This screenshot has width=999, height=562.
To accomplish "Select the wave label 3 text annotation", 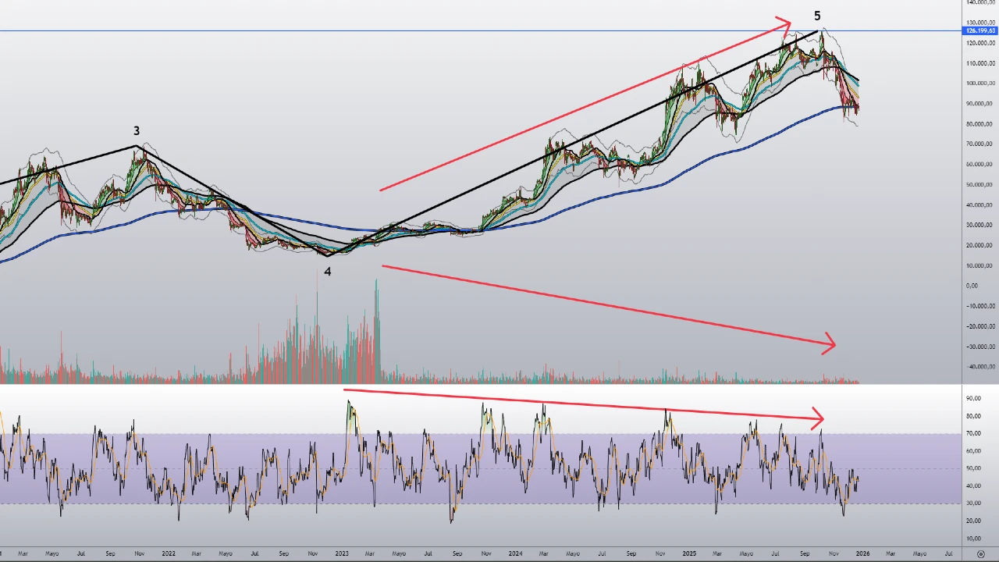I will [x=137, y=131].
